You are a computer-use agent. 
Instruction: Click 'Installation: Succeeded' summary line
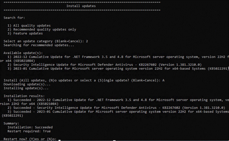(x=30, y=127)
